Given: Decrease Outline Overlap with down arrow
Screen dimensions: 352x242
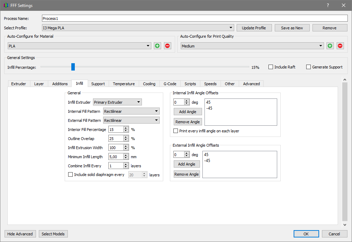Looking at the screenshot, I should click(126, 140).
